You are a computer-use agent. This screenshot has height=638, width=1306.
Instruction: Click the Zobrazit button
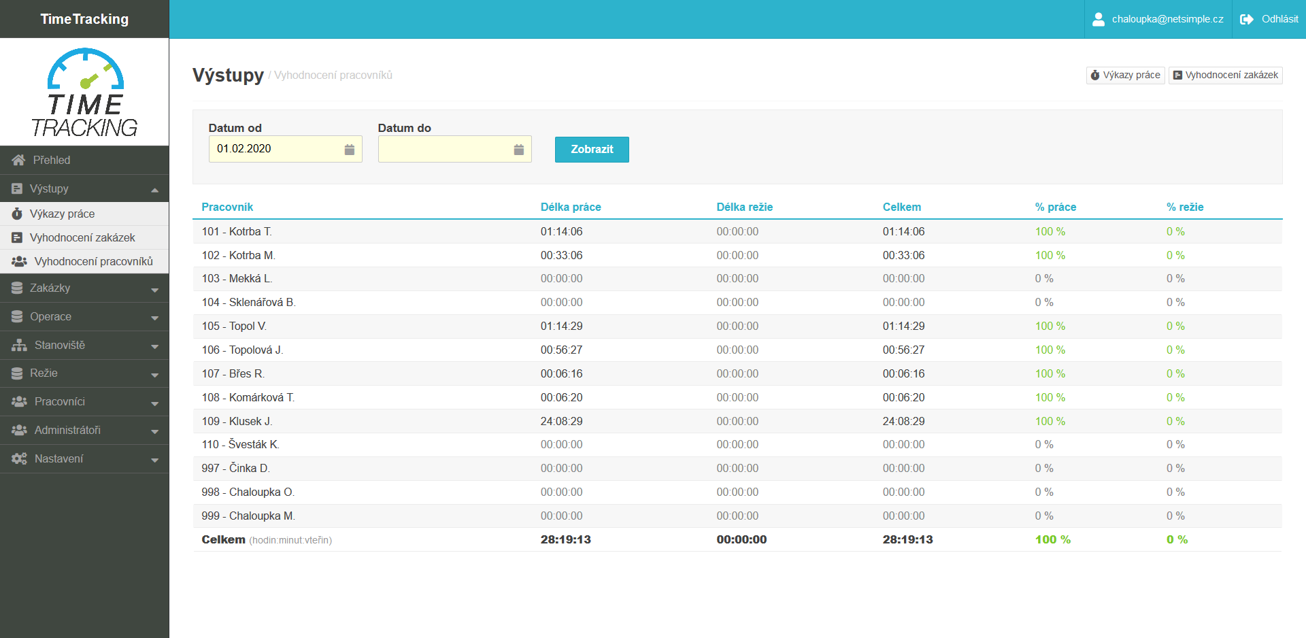coord(592,150)
